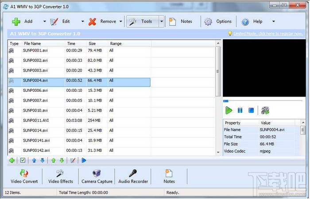Click the green plus Add icon in the main toolbar
The width and height of the screenshot is (310, 199).
[x=16, y=22]
